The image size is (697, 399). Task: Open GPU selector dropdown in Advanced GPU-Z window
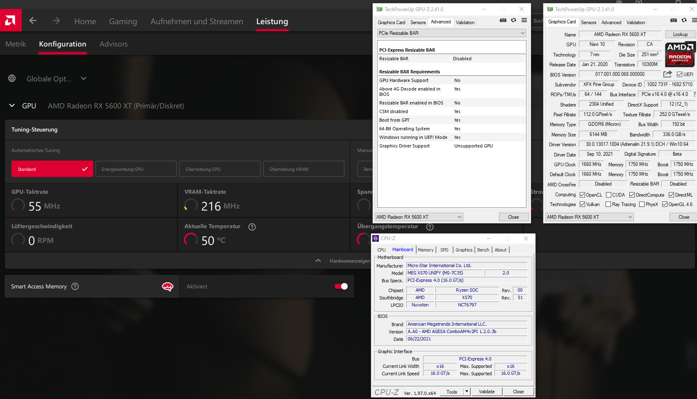coord(419,217)
